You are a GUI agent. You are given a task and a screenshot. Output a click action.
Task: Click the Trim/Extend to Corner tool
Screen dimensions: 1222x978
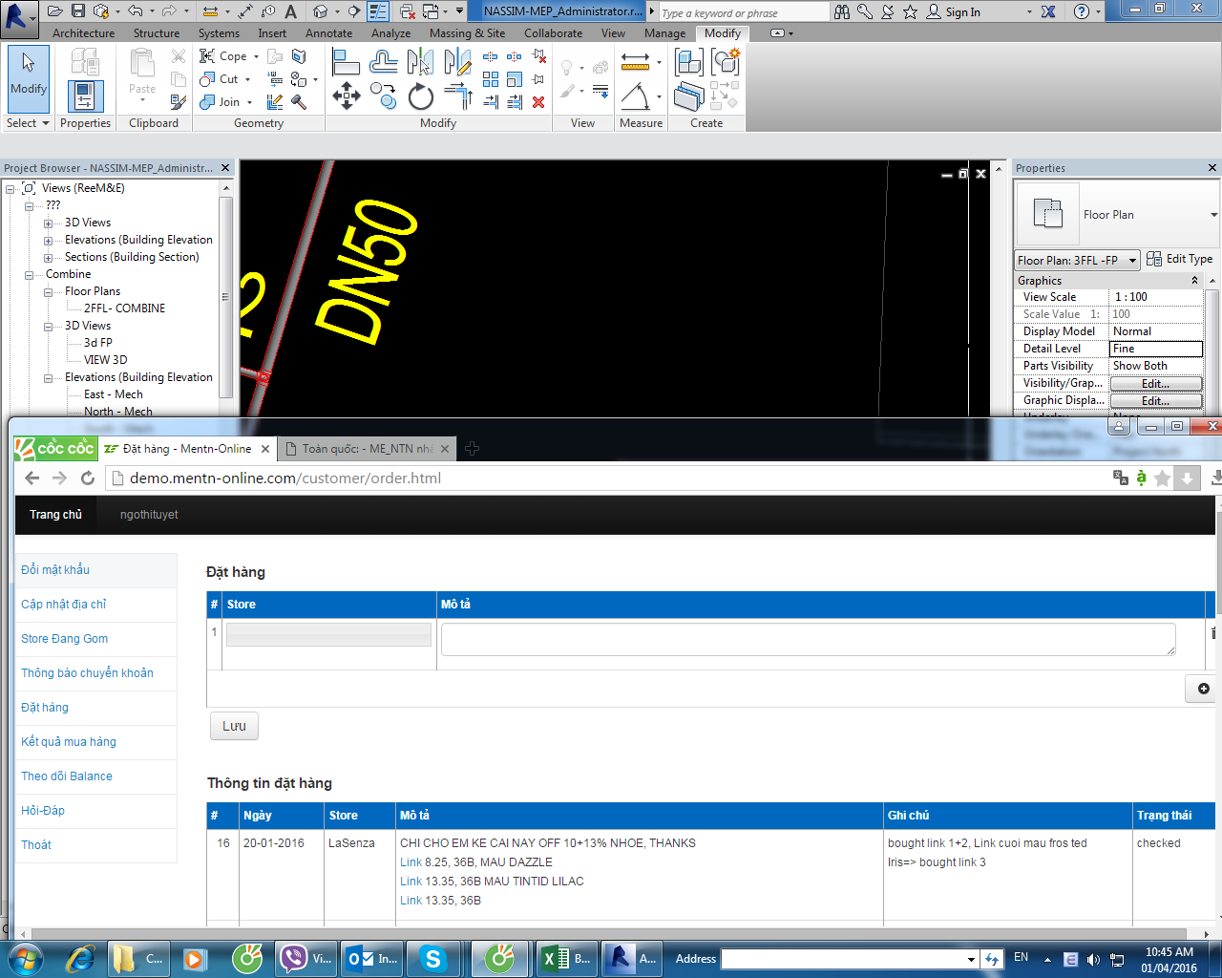pos(458,96)
